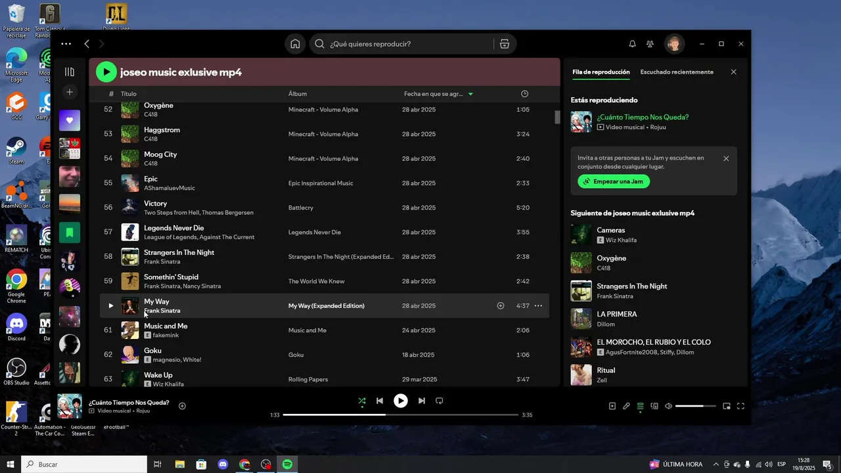The width and height of the screenshot is (841, 473).
Task: Open Frank Sinatra artist link under My Way
Action: tap(162, 311)
